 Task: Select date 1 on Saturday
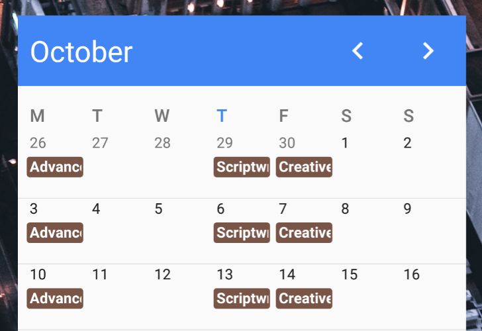click(345, 143)
